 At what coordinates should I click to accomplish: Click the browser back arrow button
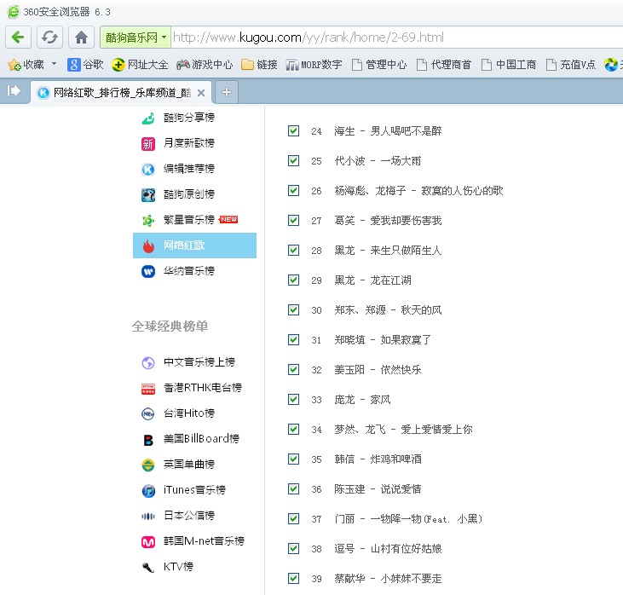20,38
